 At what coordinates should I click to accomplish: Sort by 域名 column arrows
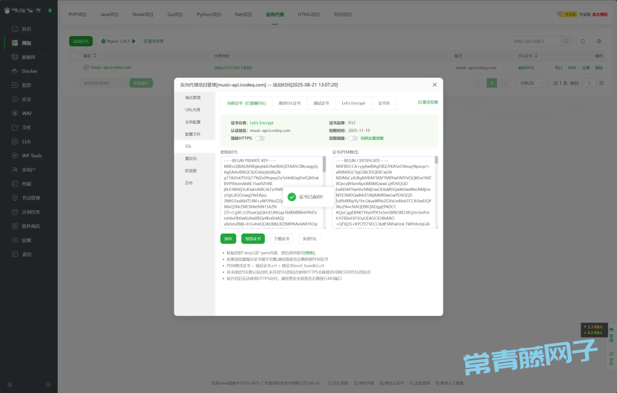pyautogui.click(x=95, y=56)
